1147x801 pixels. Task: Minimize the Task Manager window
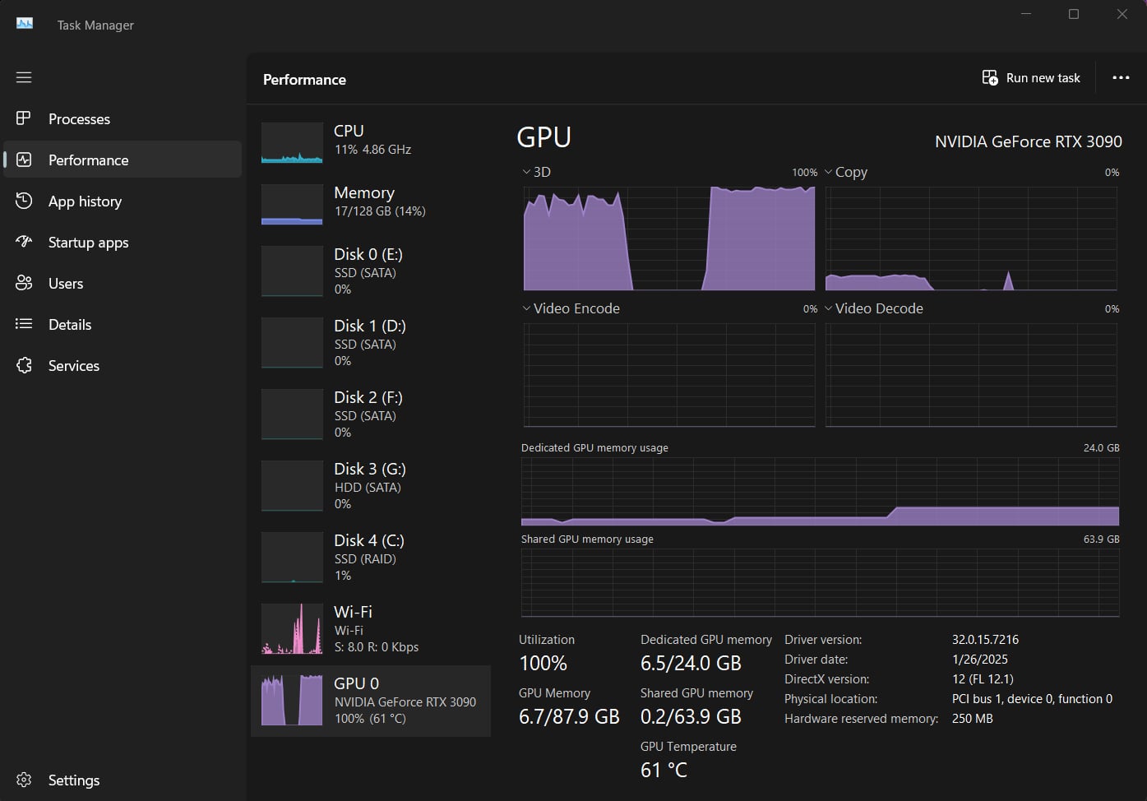click(x=1026, y=14)
